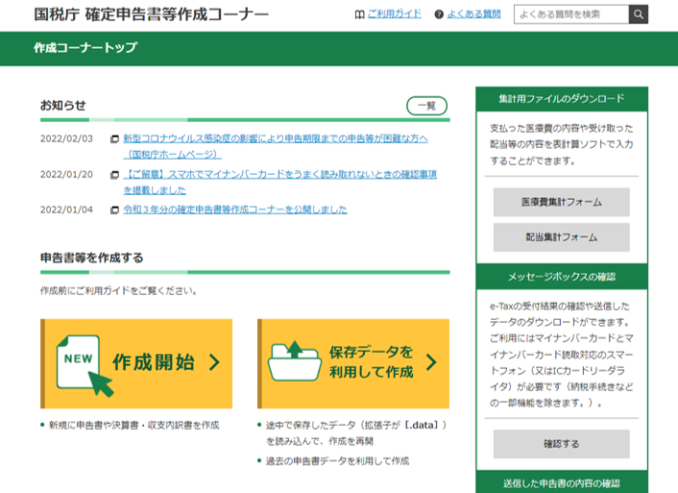Select the 作成コーナートップ navigation item
Viewport: 678px width, 493px height.
point(85,48)
